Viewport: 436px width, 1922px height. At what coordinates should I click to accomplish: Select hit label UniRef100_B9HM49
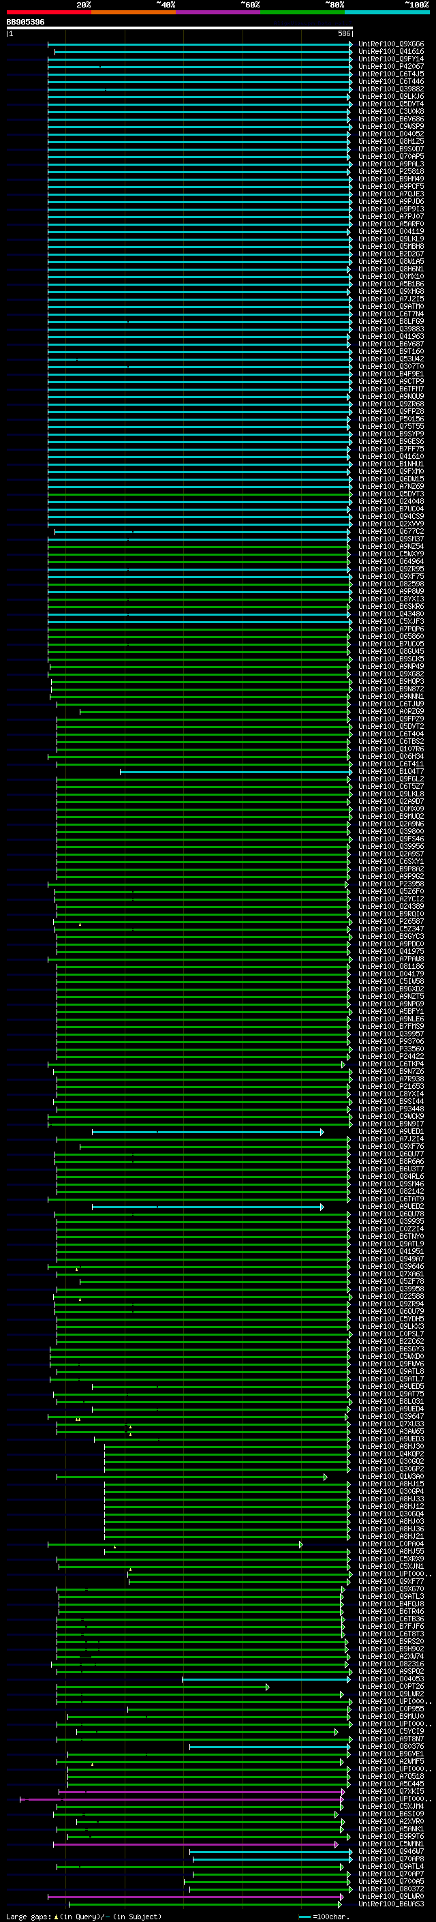(390, 179)
